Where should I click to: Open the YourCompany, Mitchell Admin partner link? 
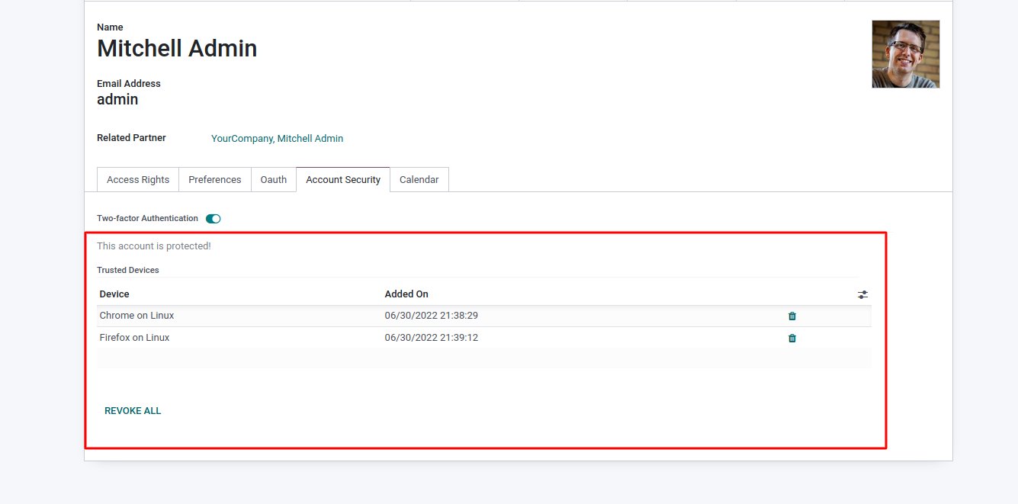(277, 139)
